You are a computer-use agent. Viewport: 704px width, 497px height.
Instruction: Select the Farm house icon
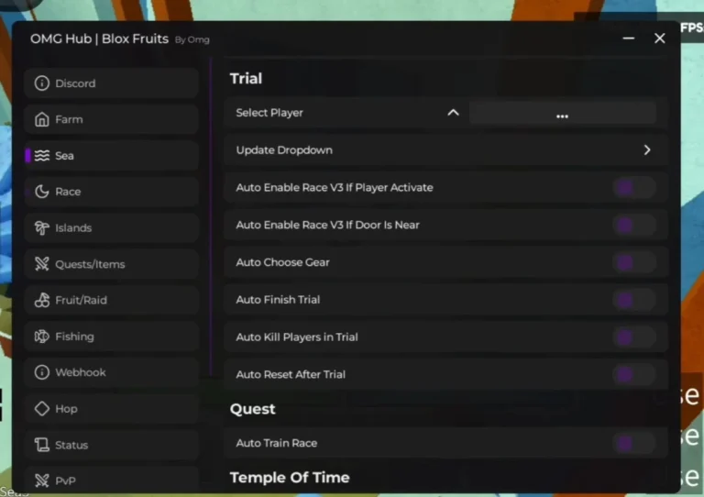coord(42,119)
